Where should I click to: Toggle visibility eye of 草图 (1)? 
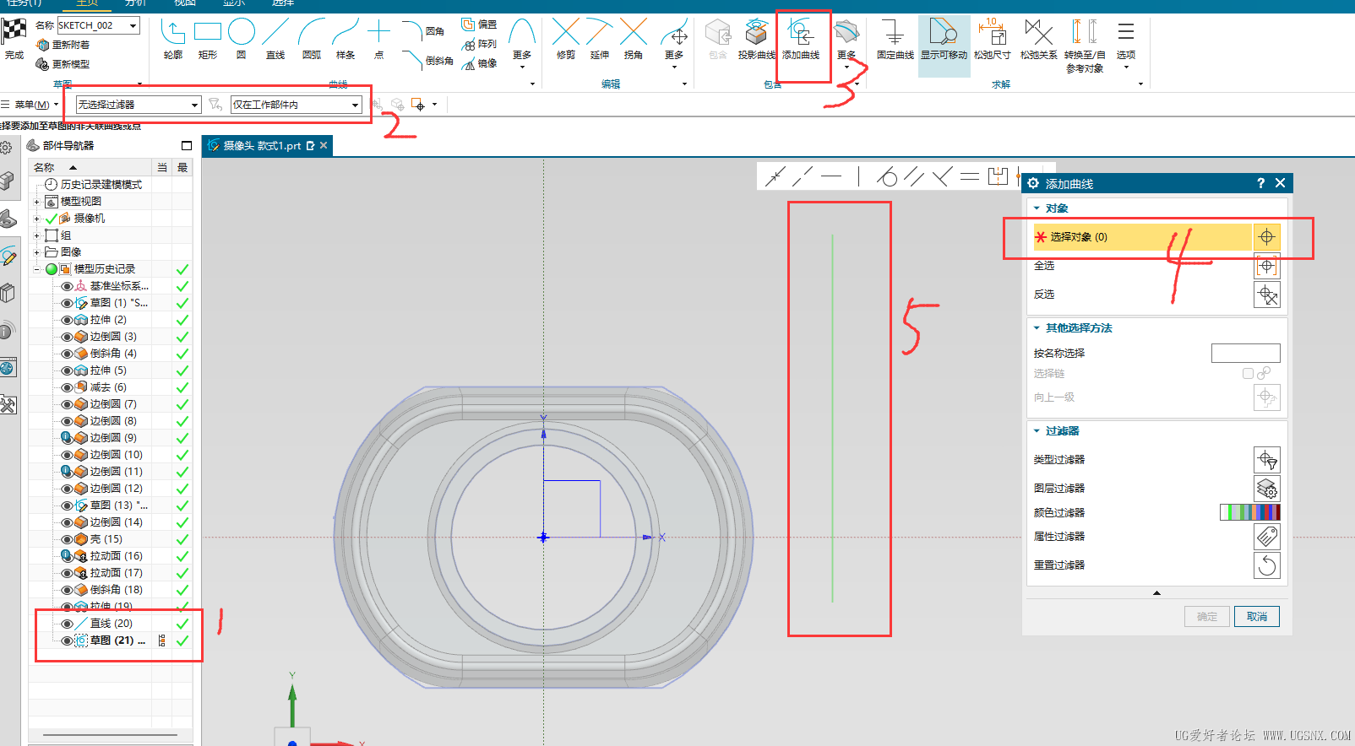point(68,303)
